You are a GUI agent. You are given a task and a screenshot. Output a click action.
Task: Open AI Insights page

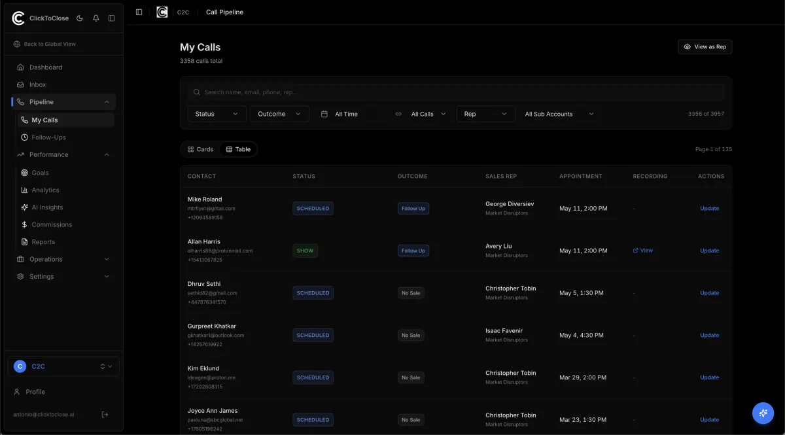tap(65, 207)
